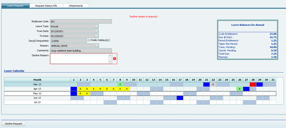Select the Employee Code field

tap(81, 21)
